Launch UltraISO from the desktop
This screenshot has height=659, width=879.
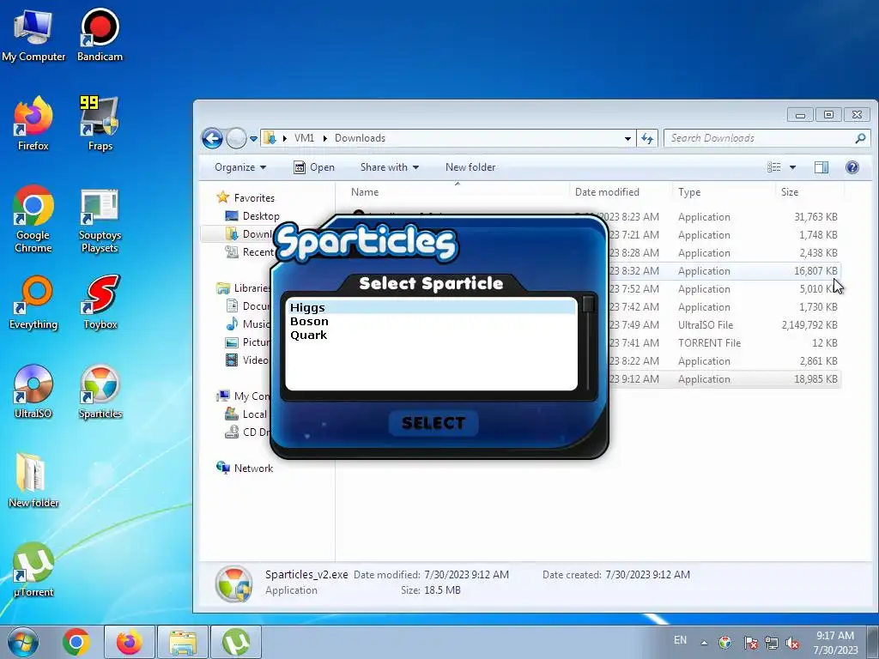(33, 391)
